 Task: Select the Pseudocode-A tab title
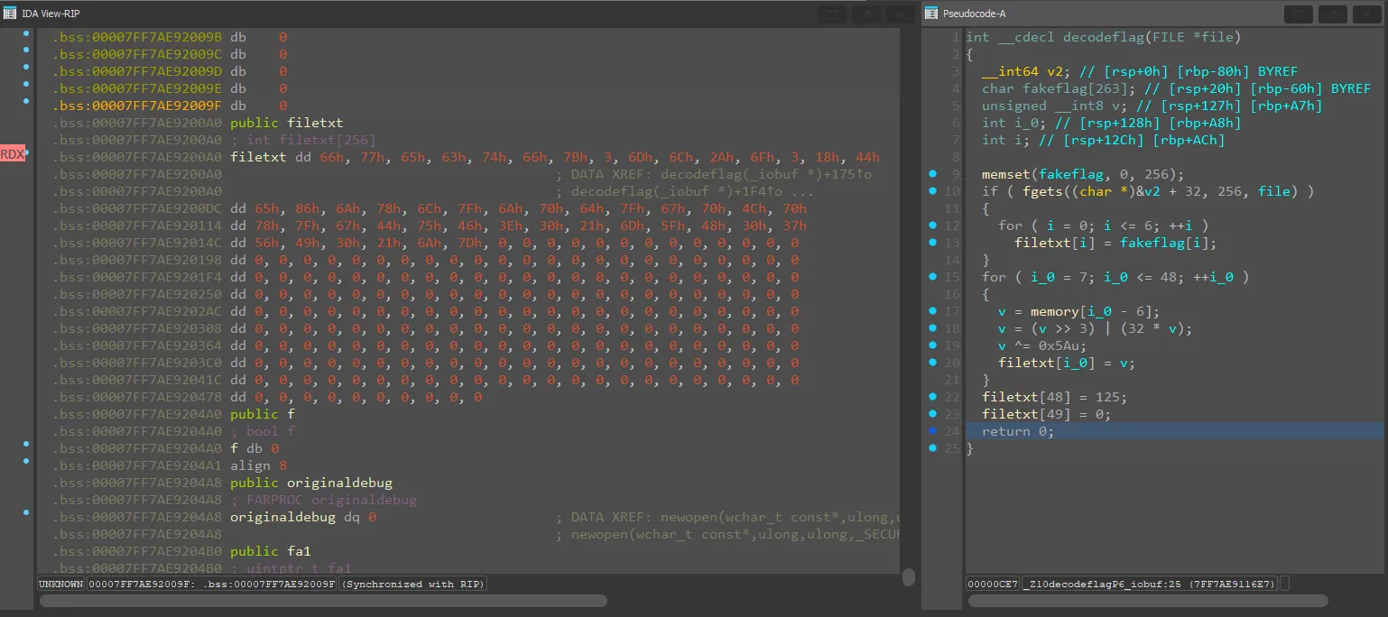pyautogui.click(x=974, y=14)
